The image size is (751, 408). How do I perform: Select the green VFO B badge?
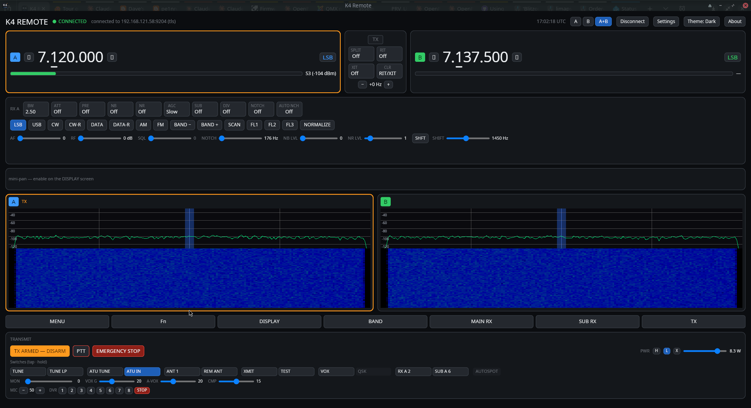coord(420,58)
